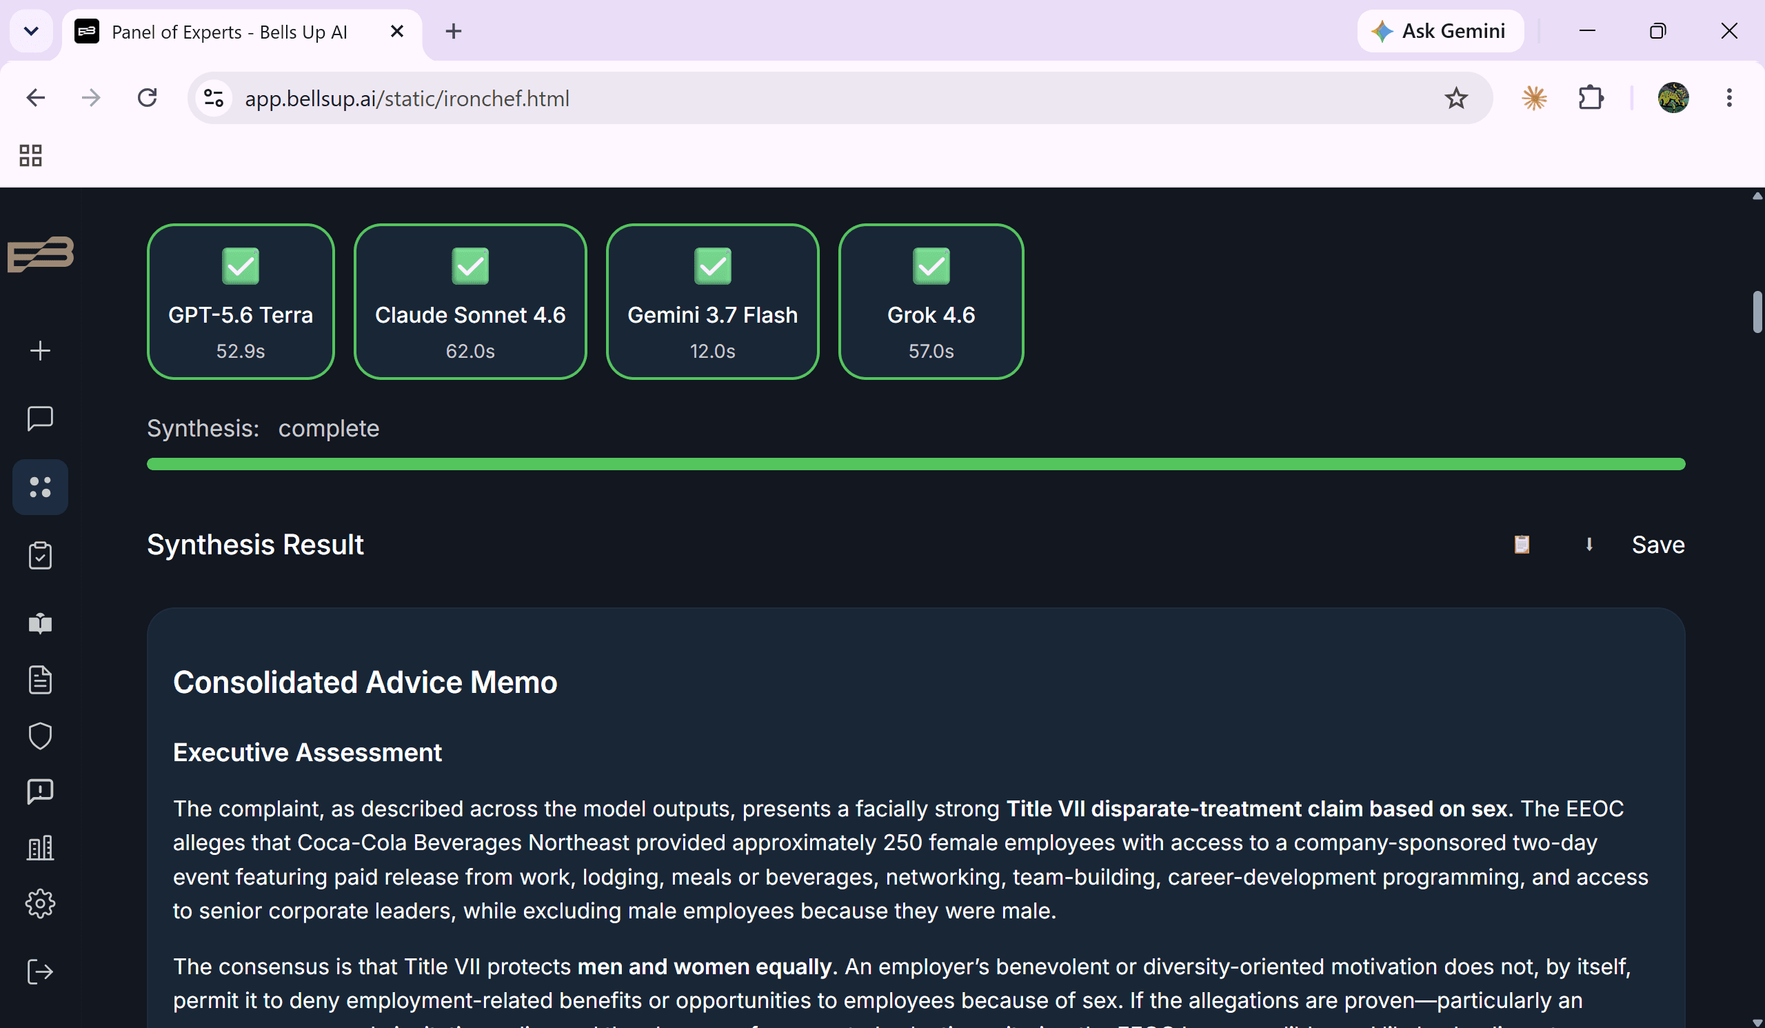Start a new item with sidebar plus icon
The height and width of the screenshot is (1028, 1765).
(41, 350)
